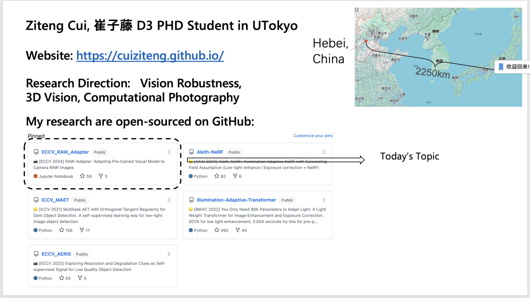This screenshot has height=298, width=530.
Task: Open the cuiziteng.github.io website link
Action: (150, 56)
